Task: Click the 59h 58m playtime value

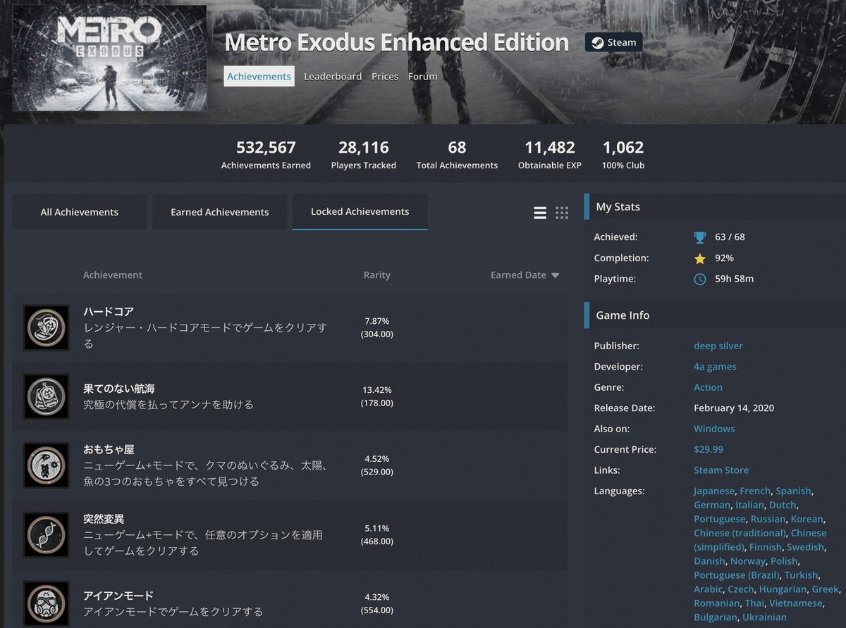Action: tap(735, 279)
